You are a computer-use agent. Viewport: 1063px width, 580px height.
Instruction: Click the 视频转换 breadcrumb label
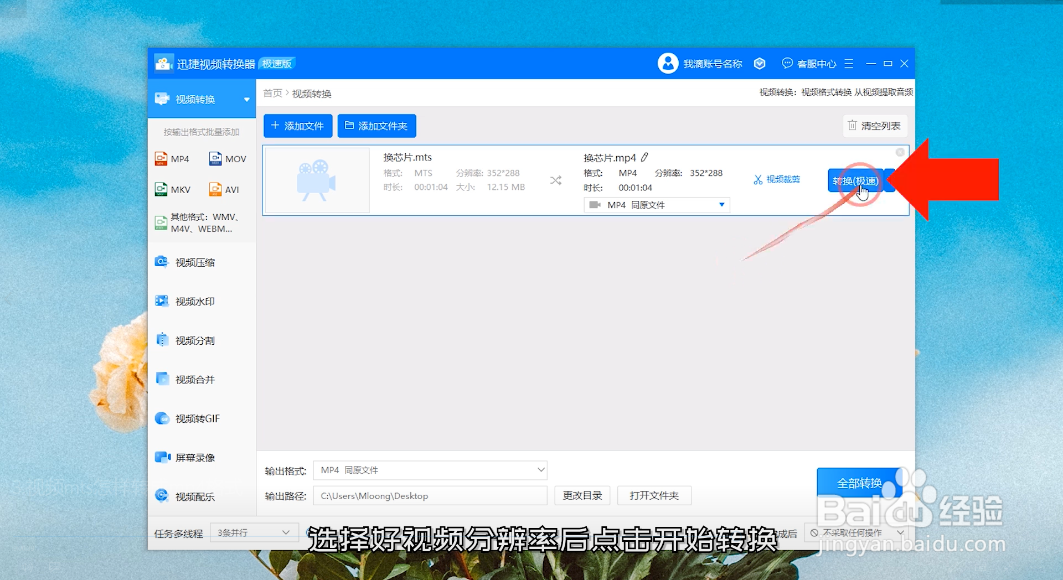pyautogui.click(x=312, y=94)
